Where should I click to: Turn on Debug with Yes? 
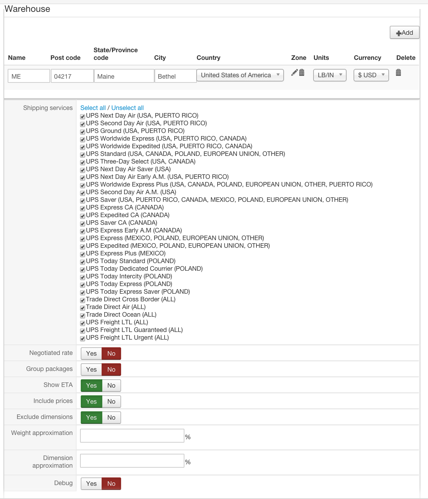point(91,484)
